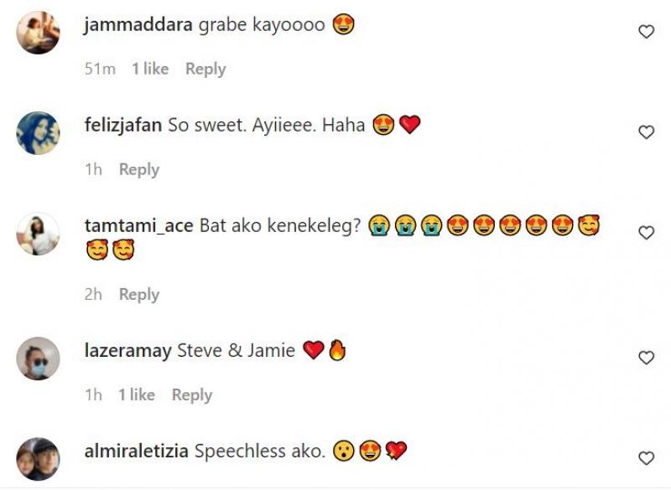The width and height of the screenshot is (671, 490).
Task: Open the felizjafan username link
Action: point(123,125)
